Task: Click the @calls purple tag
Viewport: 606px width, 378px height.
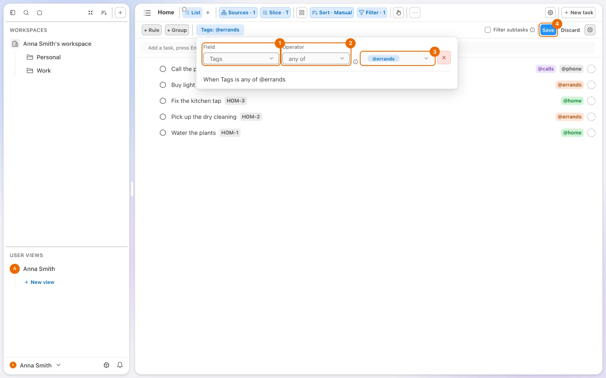Action: 546,69
